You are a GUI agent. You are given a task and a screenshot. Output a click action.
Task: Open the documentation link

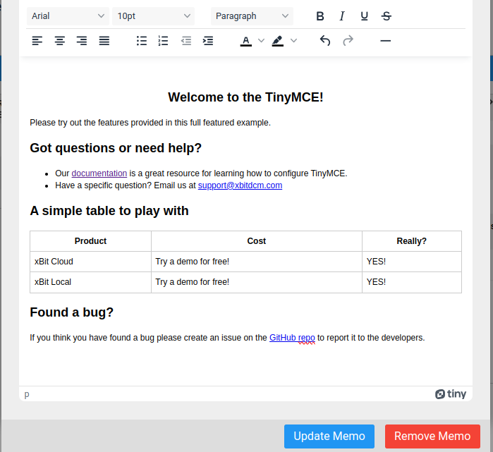point(99,173)
